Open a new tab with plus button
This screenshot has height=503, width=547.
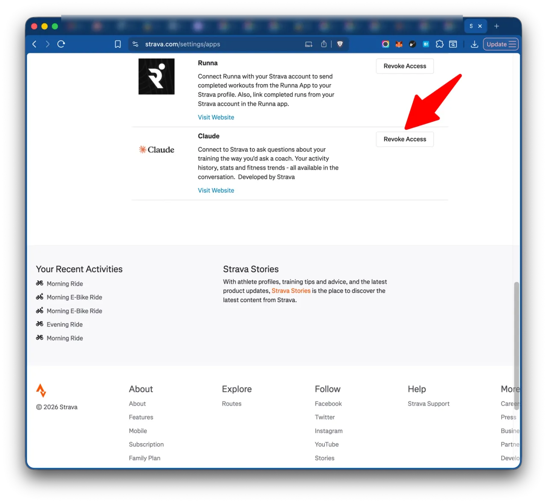(497, 26)
